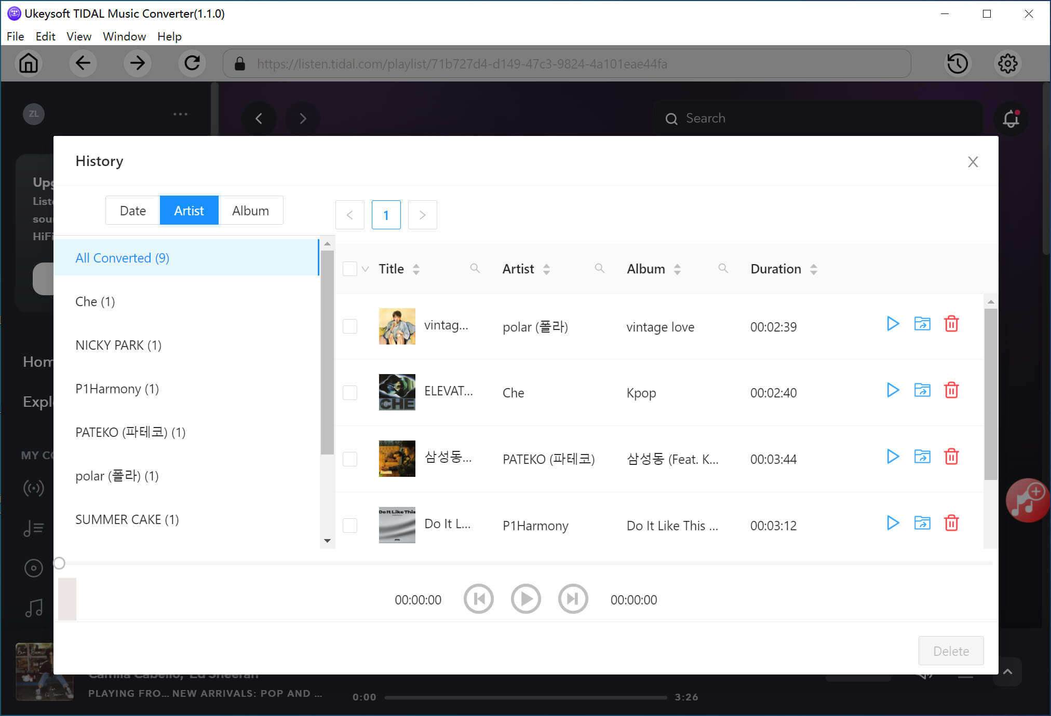Delete the Che track entry
Screen dimensions: 1051x716
point(951,390)
